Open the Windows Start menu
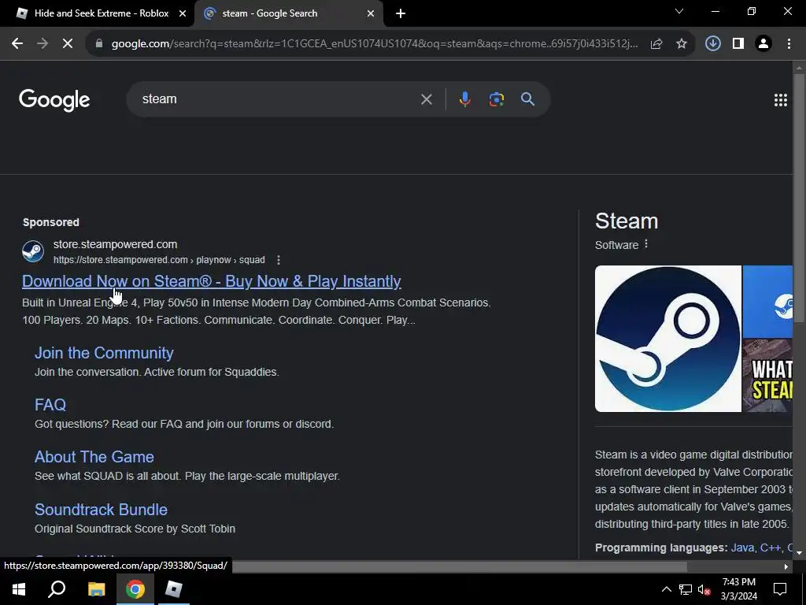 pos(19,589)
